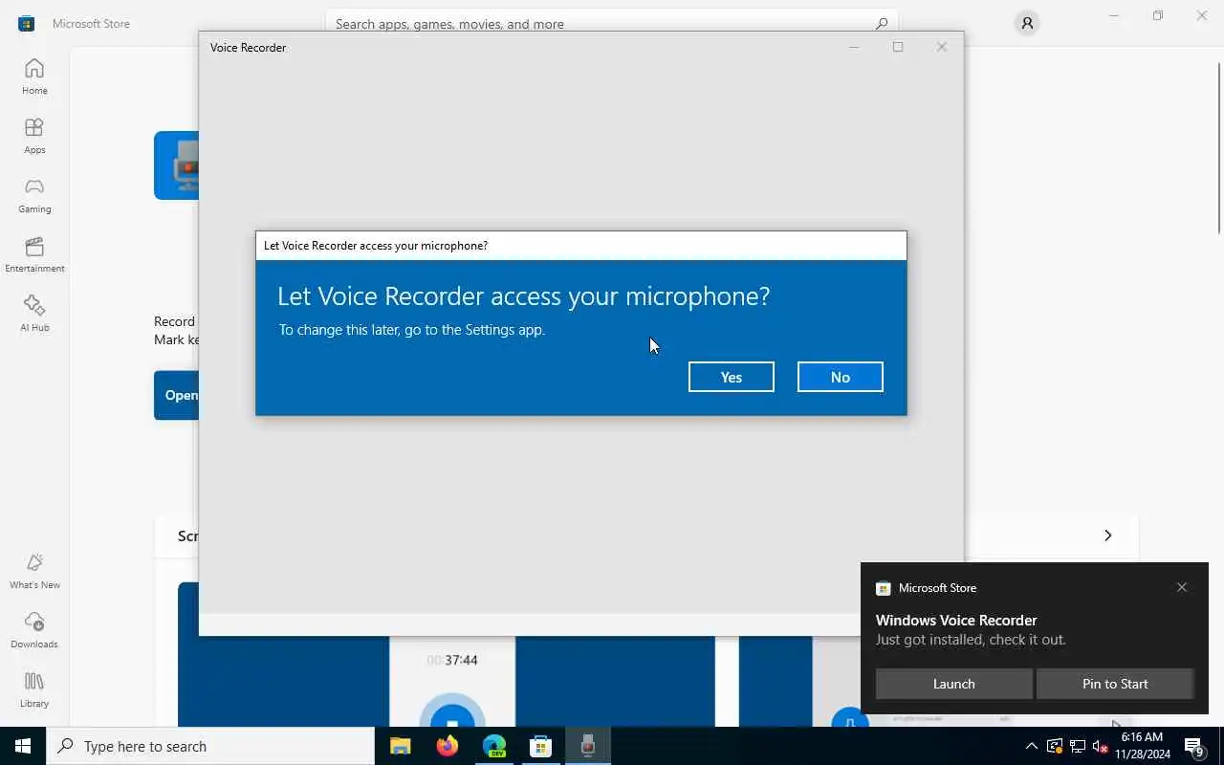Open File Explorer from taskbar
This screenshot has width=1224, height=765.
[400, 746]
